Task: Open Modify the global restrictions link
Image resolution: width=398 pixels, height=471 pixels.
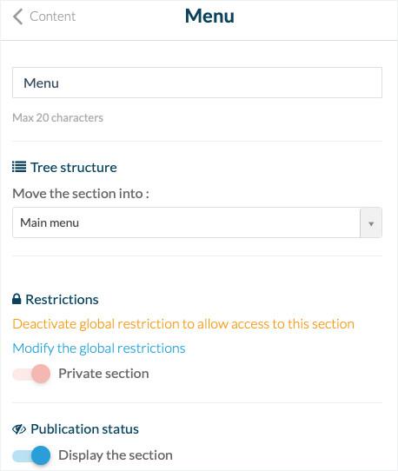Action: tap(99, 348)
